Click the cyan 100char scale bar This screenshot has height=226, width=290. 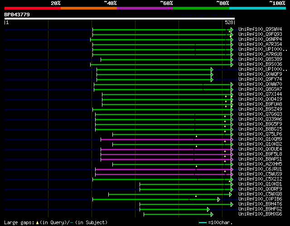(203, 222)
